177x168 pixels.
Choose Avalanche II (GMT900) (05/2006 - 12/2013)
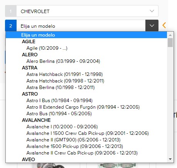pyautogui.click(x=86, y=140)
